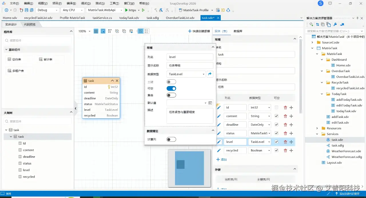Screen dimensions: 366x198
Task: Open default value editor icon
Action: (x=210, y=103)
